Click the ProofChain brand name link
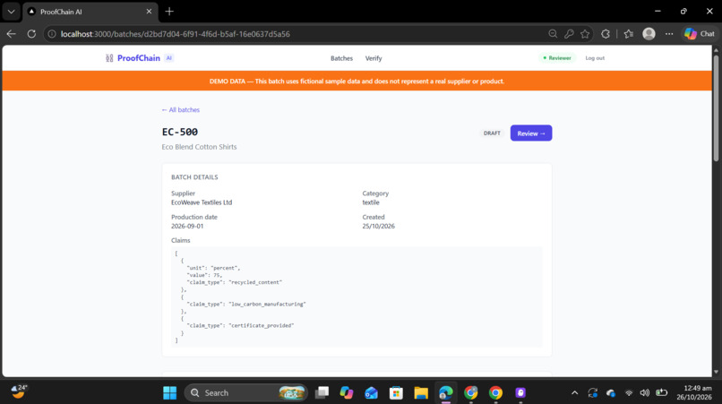 click(x=139, y=58)
